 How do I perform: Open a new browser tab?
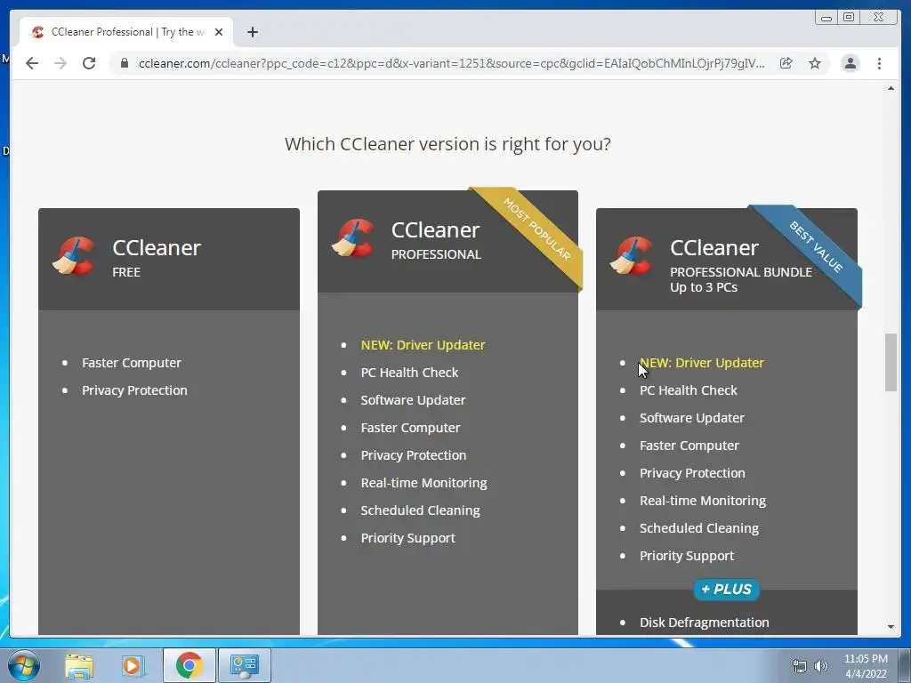(252, 32)
